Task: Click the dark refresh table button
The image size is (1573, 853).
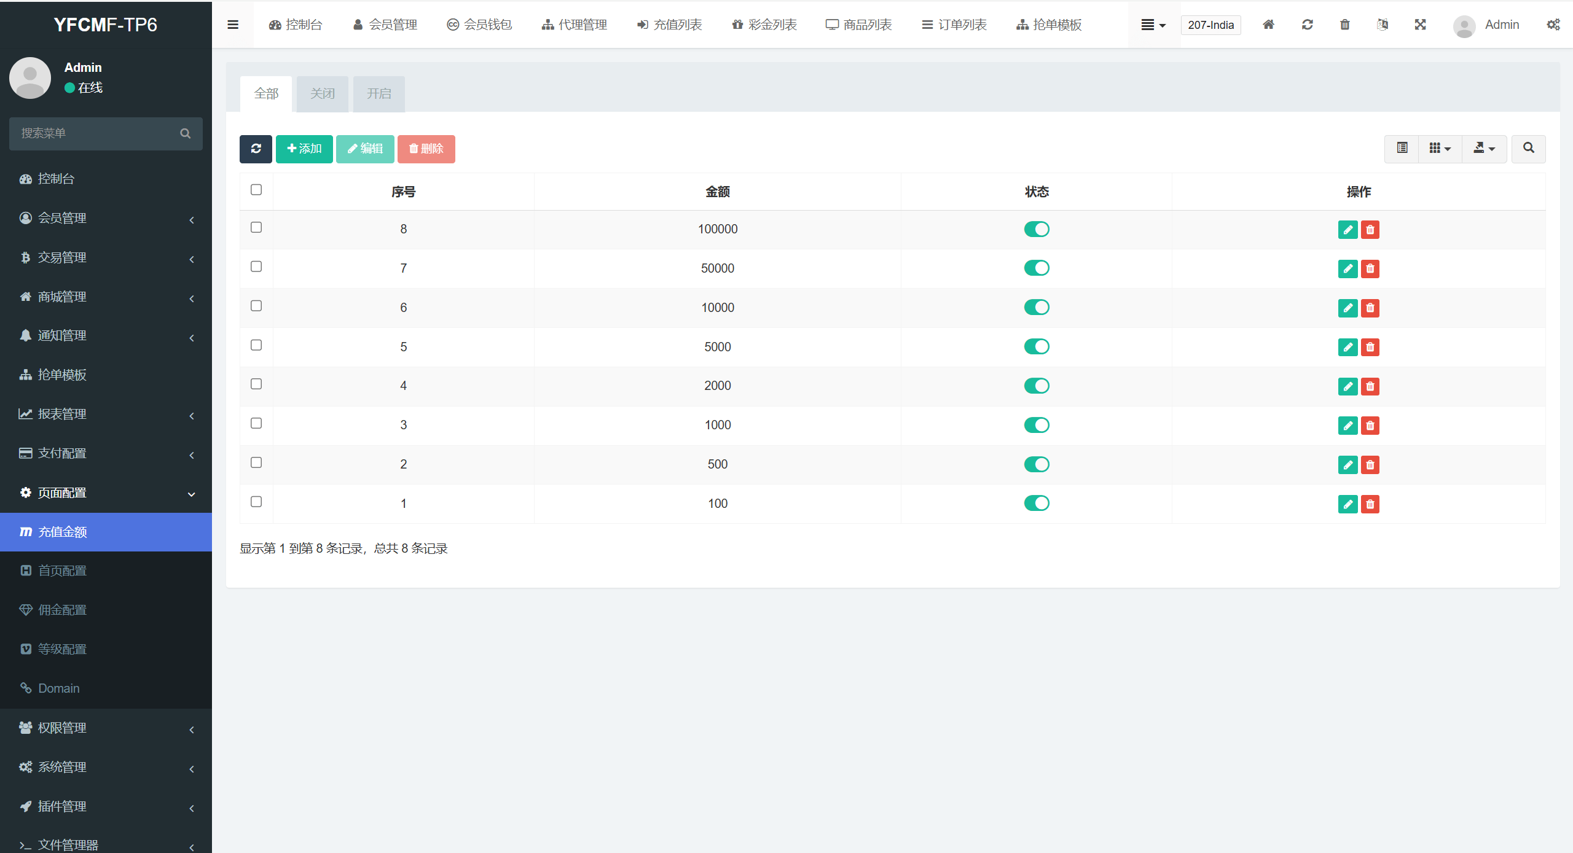Action: pos(256,149)
